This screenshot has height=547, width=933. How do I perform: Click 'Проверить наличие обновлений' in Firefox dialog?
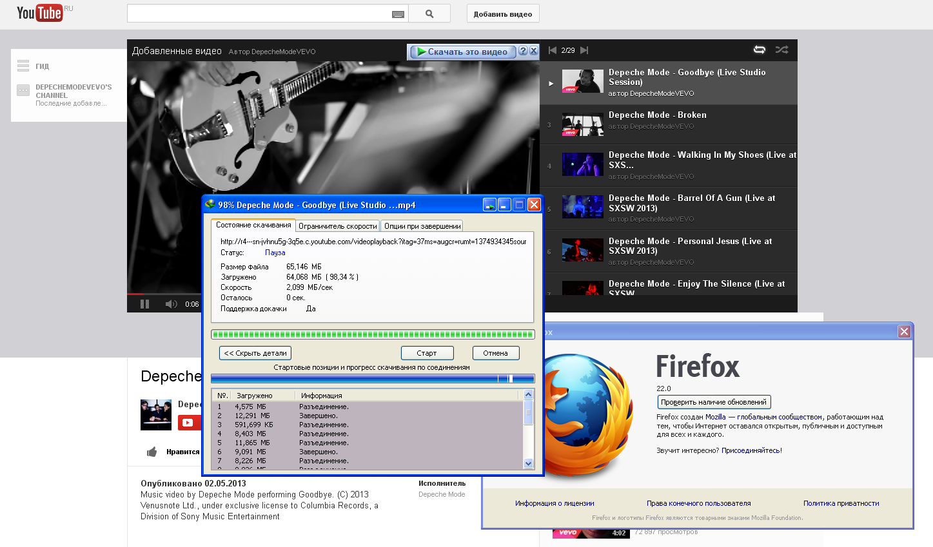pos(713,402)
